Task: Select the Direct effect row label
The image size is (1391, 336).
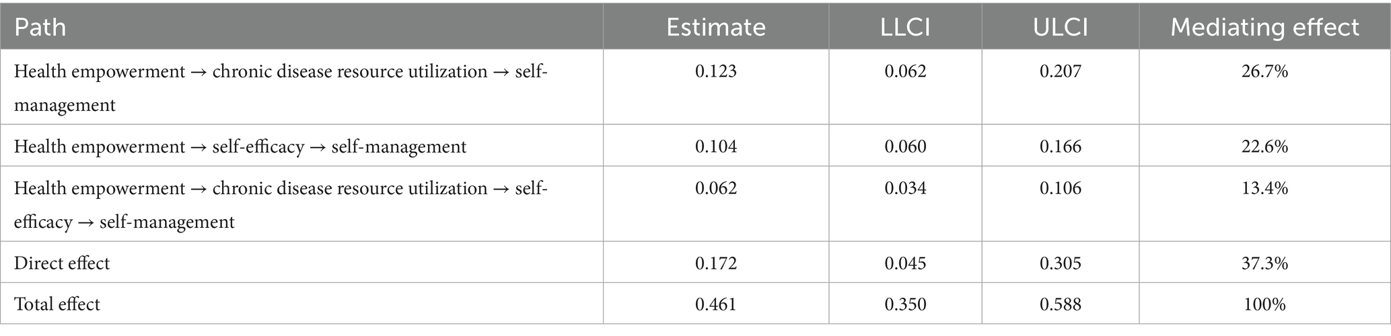Action: (62, 263)
